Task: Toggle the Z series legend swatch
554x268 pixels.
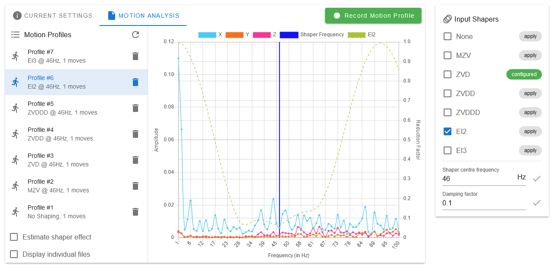Action: coord(261,35)
